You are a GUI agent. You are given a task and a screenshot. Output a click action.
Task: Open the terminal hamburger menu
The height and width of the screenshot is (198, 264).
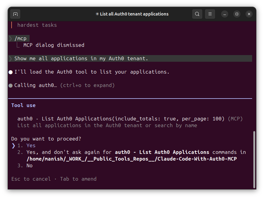(210, 14)
